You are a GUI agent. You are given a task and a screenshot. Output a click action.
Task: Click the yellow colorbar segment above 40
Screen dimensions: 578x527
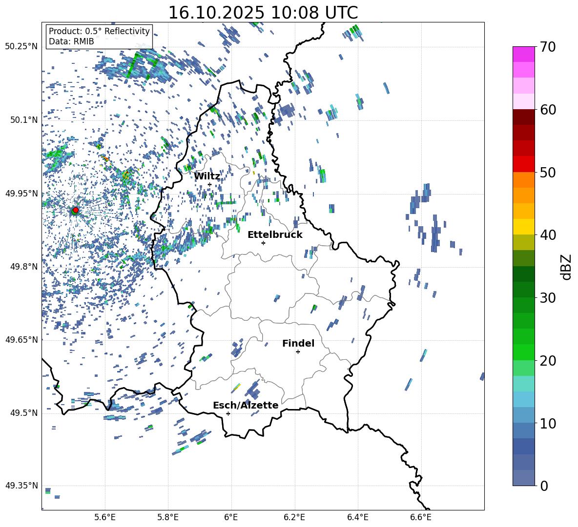click(524, 227)
